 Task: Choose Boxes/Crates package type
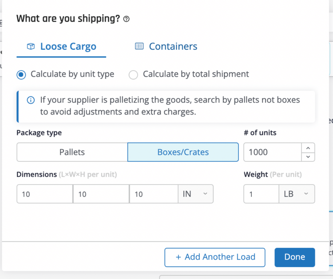pyautogui.click(x=183, y=152)
